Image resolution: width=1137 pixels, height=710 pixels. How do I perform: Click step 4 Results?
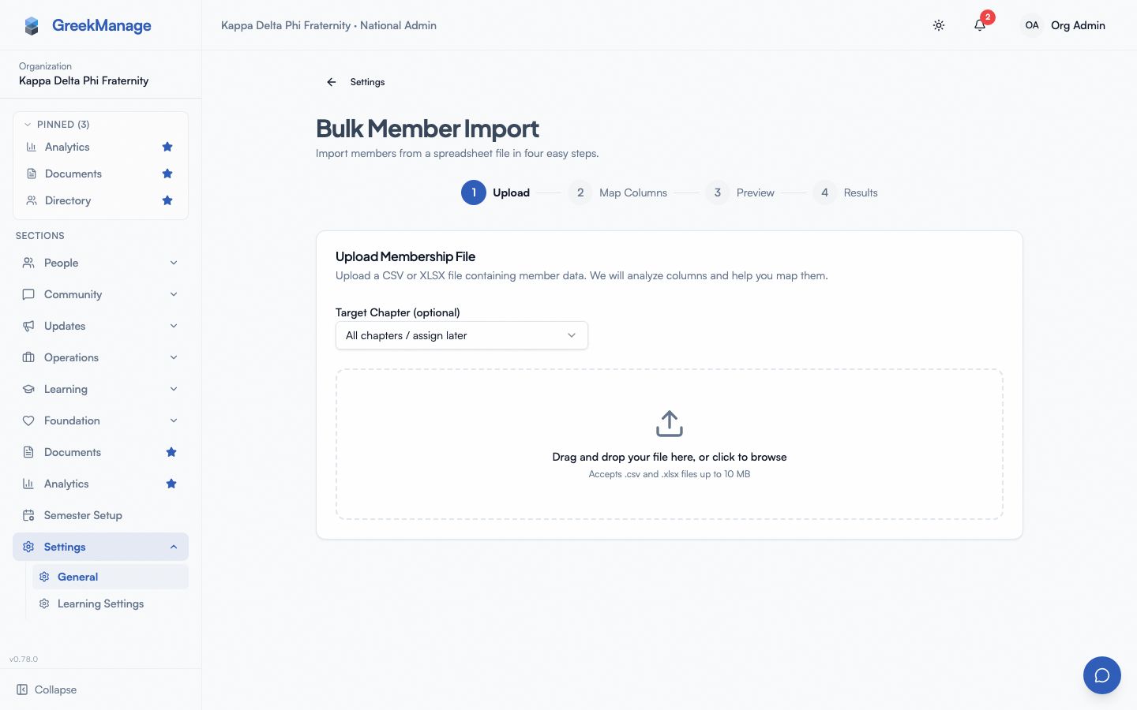tap(845, 192)
